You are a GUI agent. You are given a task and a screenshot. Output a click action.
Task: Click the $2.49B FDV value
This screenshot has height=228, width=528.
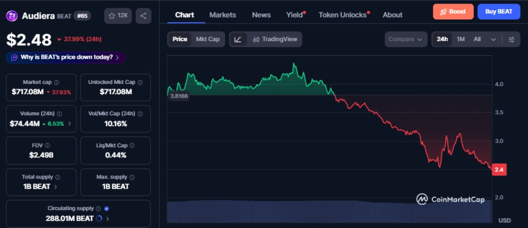[x=41, y=155]
